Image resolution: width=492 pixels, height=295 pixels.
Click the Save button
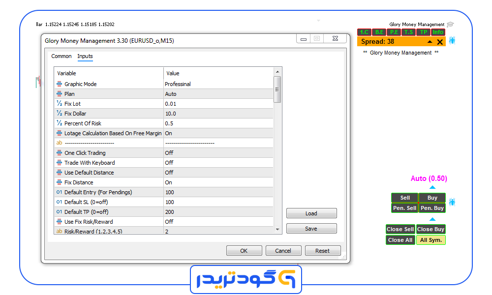311,229
